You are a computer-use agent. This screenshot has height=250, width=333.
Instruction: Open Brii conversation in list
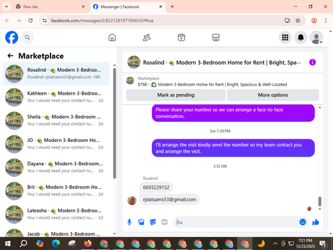pyautogui.click(x=56, y=191)
